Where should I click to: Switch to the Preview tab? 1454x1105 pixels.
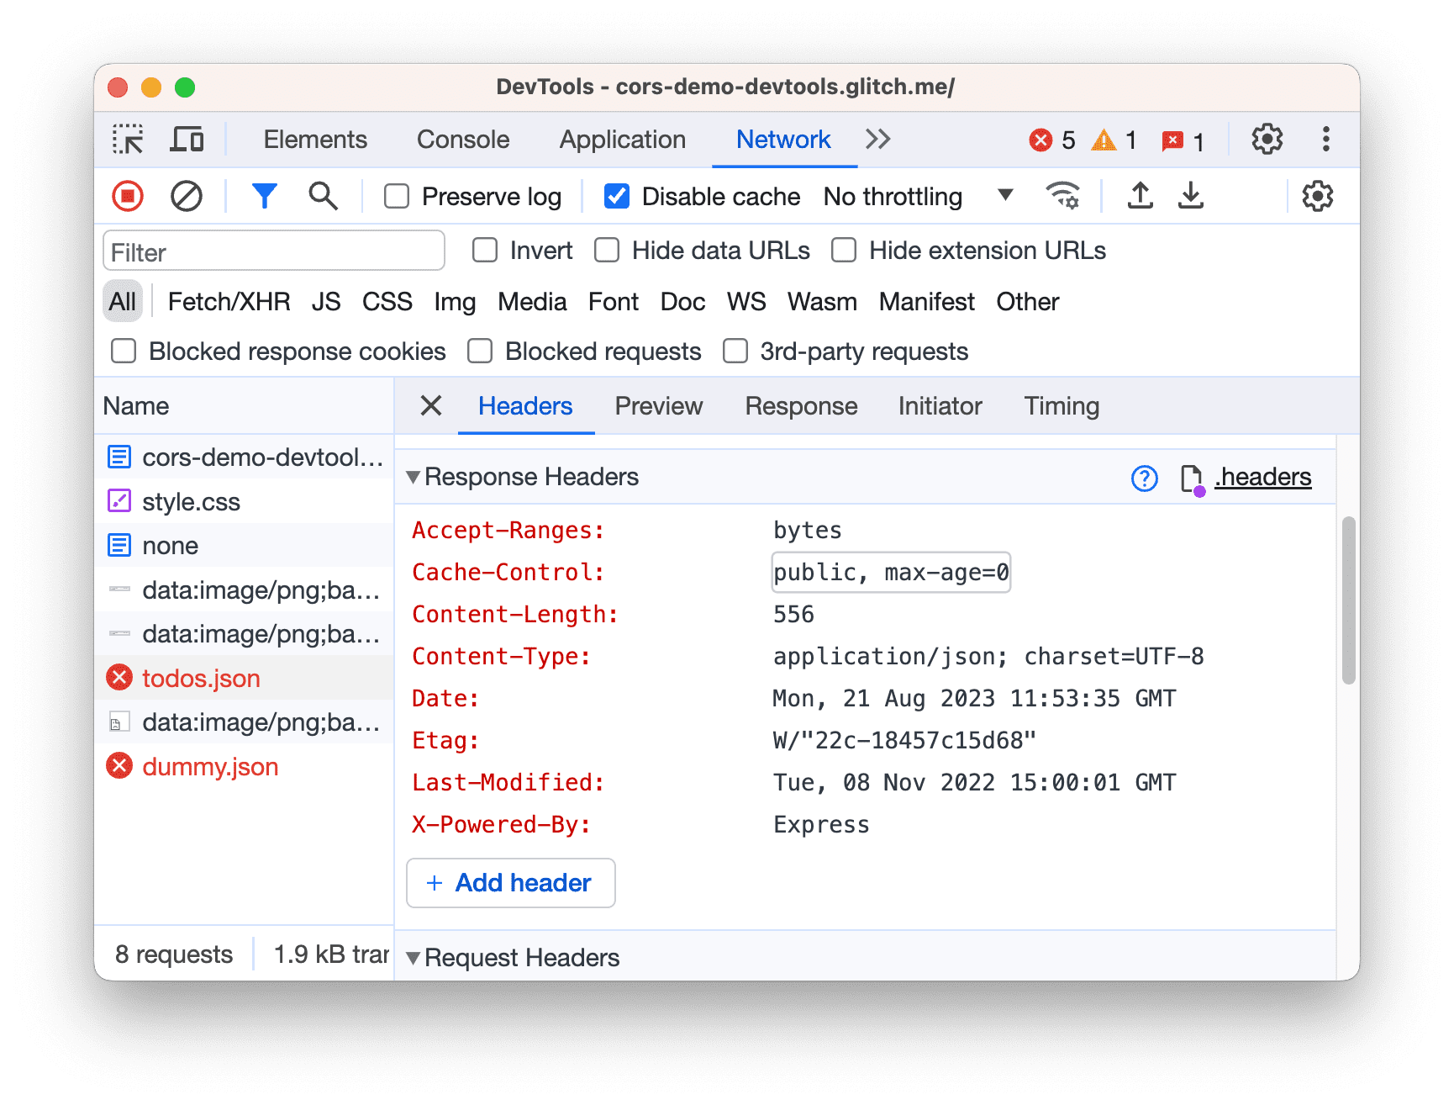coord(659,406)
